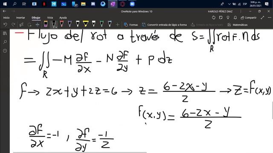Viewport: 273px width, 153px height.
Task: Pick the green pen
Action: tap(102, 24)
